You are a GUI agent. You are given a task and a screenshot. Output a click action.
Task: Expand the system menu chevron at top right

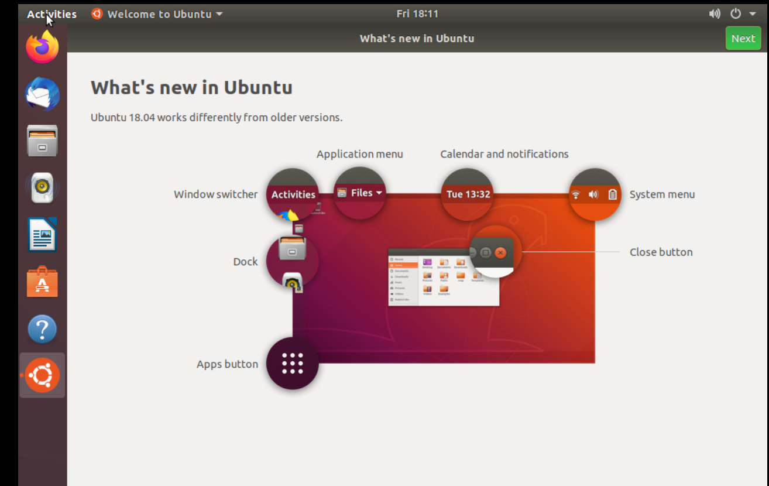(753, 13)
